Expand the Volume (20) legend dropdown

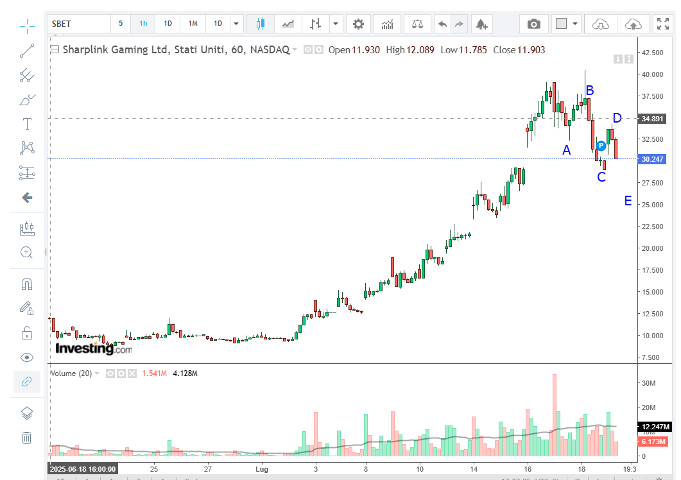pyautogui.click(x=97, y=373)
